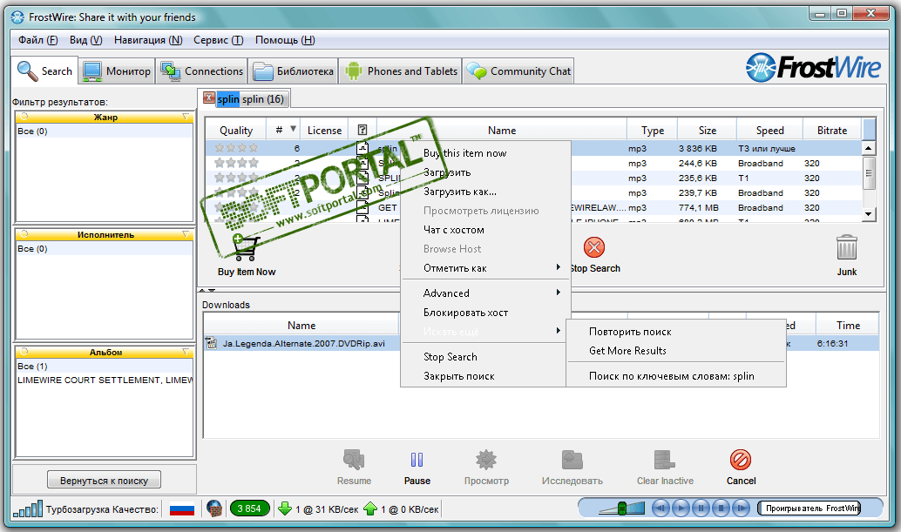Click the connection quality bars icon
Screen dimensions: 901x532
[28, 508]
